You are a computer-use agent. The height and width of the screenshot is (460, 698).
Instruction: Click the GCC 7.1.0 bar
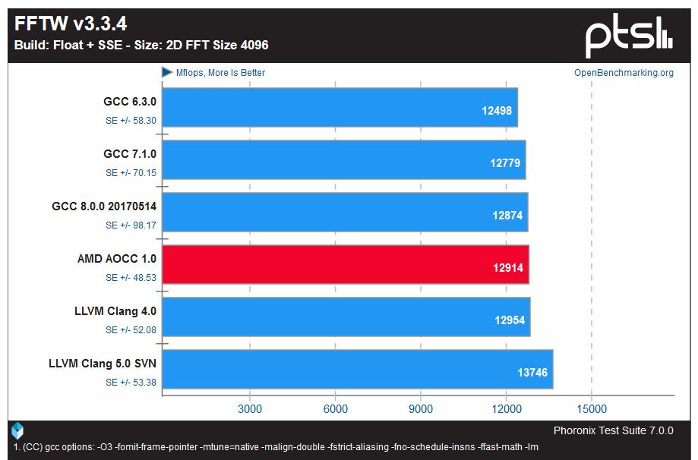343,159
